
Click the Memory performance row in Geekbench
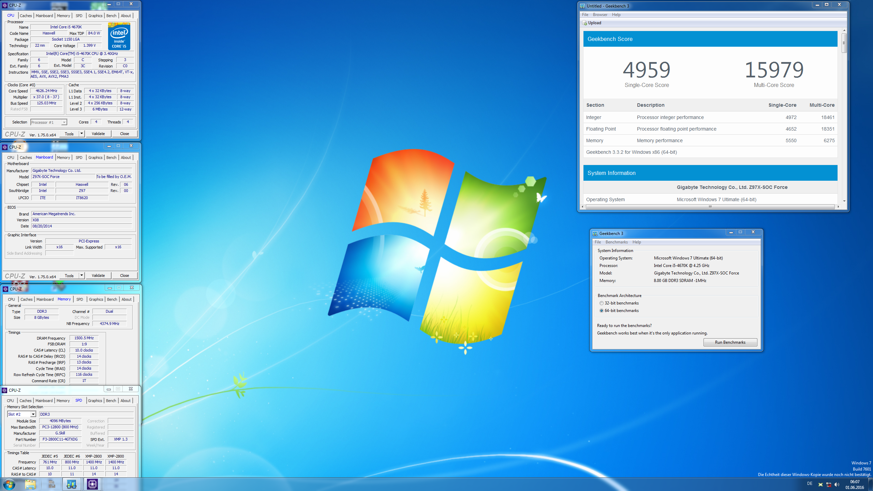coord(710,140)
